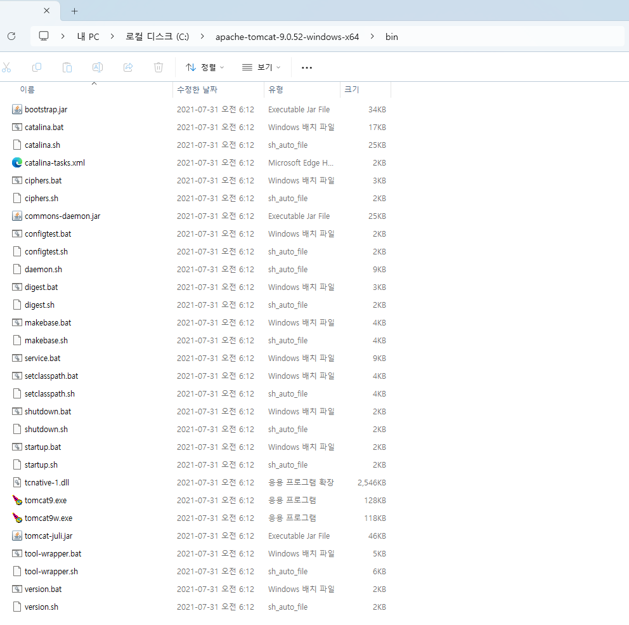Click the PC monitor icon in address bar
The width and height of the screenshot is (629, 625).
[43, 37]
